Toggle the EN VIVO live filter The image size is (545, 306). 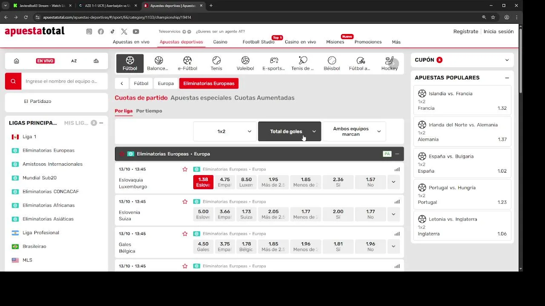(45, 61)
